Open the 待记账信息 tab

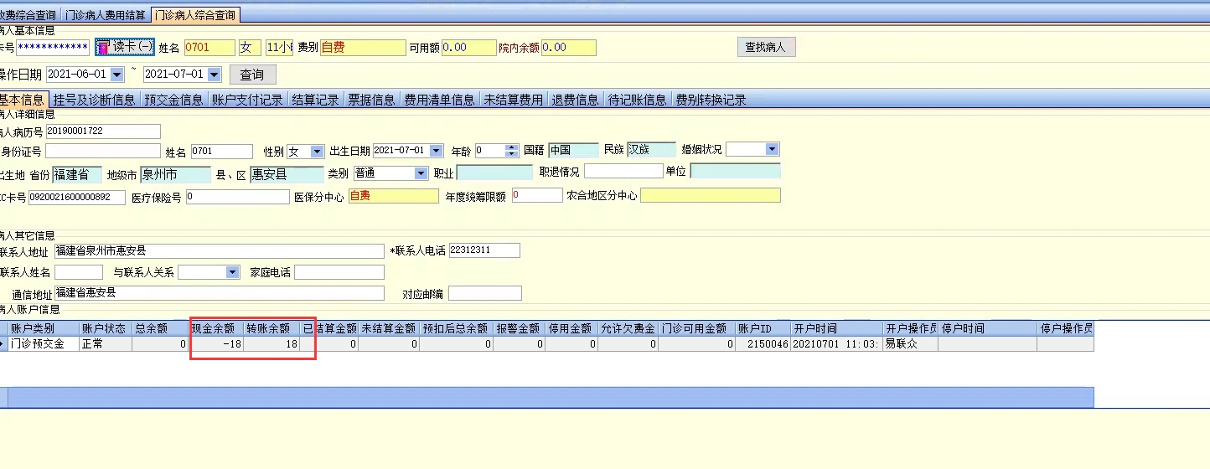click(x=638, y=100)
